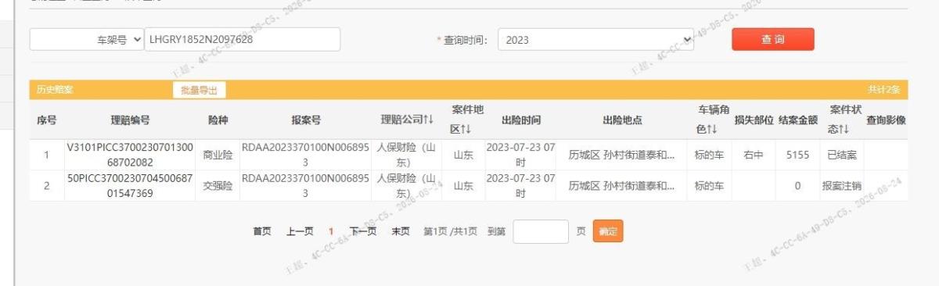
Task: Click 山东 region cell in row 1
Action: pyautogui.click(x=463, y=155)
